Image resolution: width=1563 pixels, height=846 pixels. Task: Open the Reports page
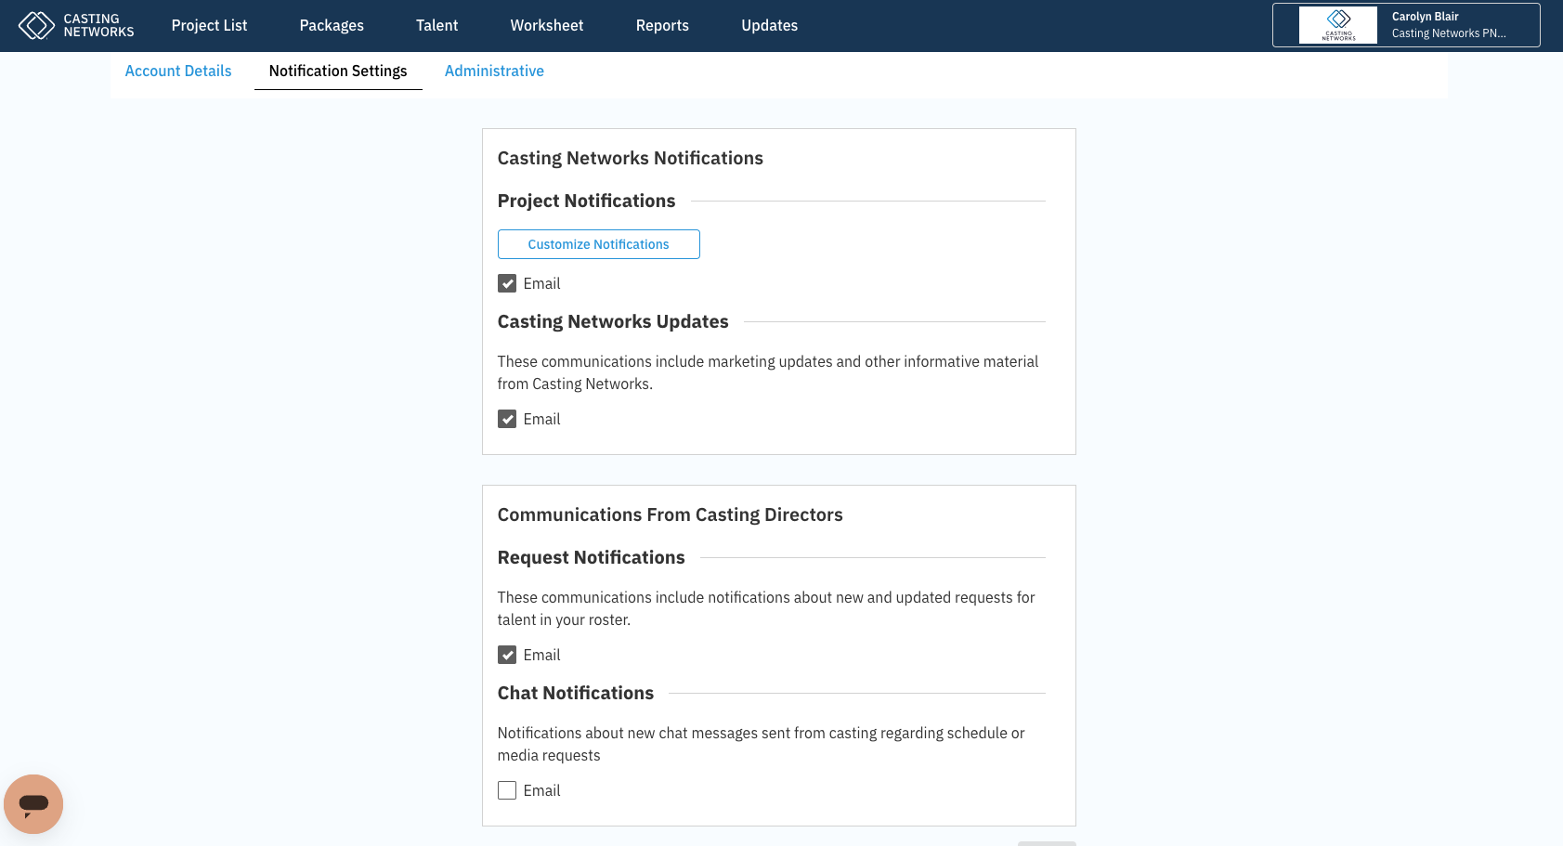point(662,25)
